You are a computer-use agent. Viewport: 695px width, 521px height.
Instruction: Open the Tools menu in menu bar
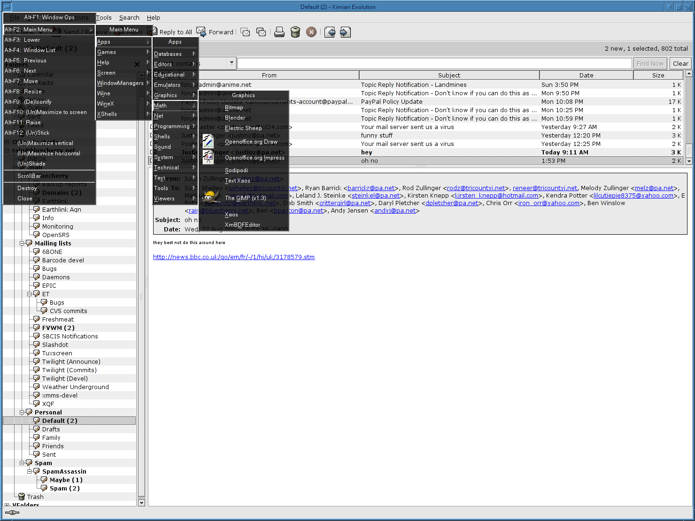click(x=104, y=17)
